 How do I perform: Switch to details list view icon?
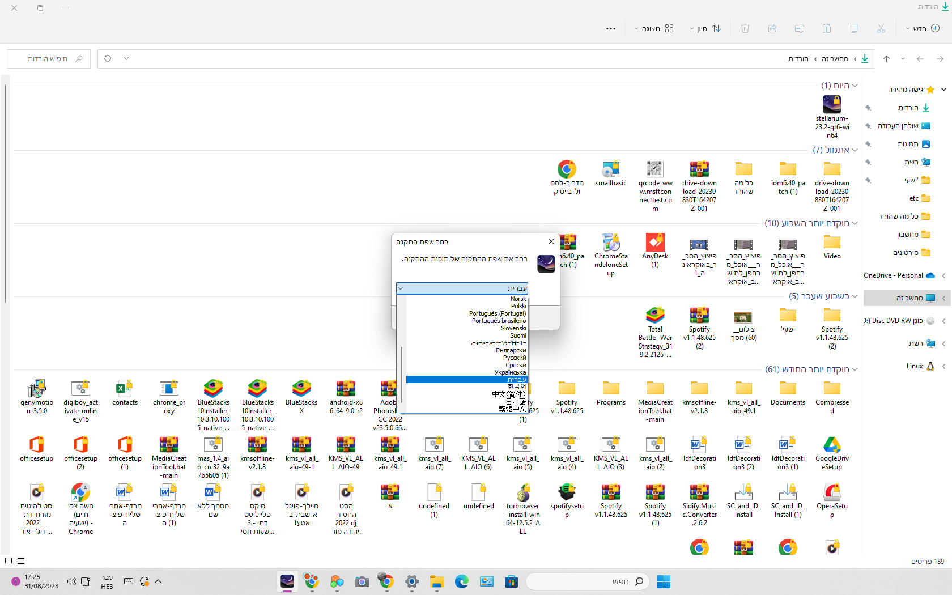(21, 561)
